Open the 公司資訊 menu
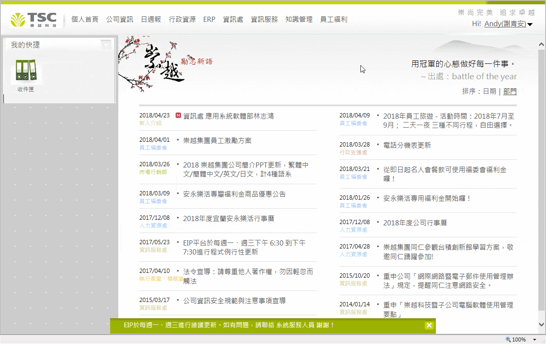The height and width of the screenshot is (344, 546). [120, 19]
